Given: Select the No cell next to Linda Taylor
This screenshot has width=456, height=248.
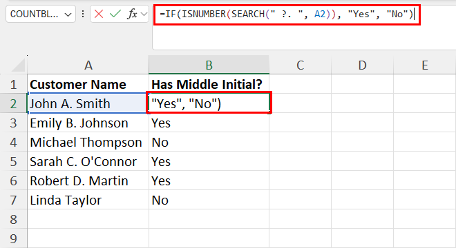Looking at the screenshot, I should click(x=209, y=200).
